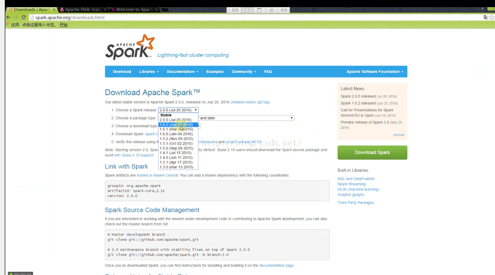Image resolution: width=495 pixels, height=275 pixels.
Task: Click the bookmarks import link 开始
Action: point(63,25)
